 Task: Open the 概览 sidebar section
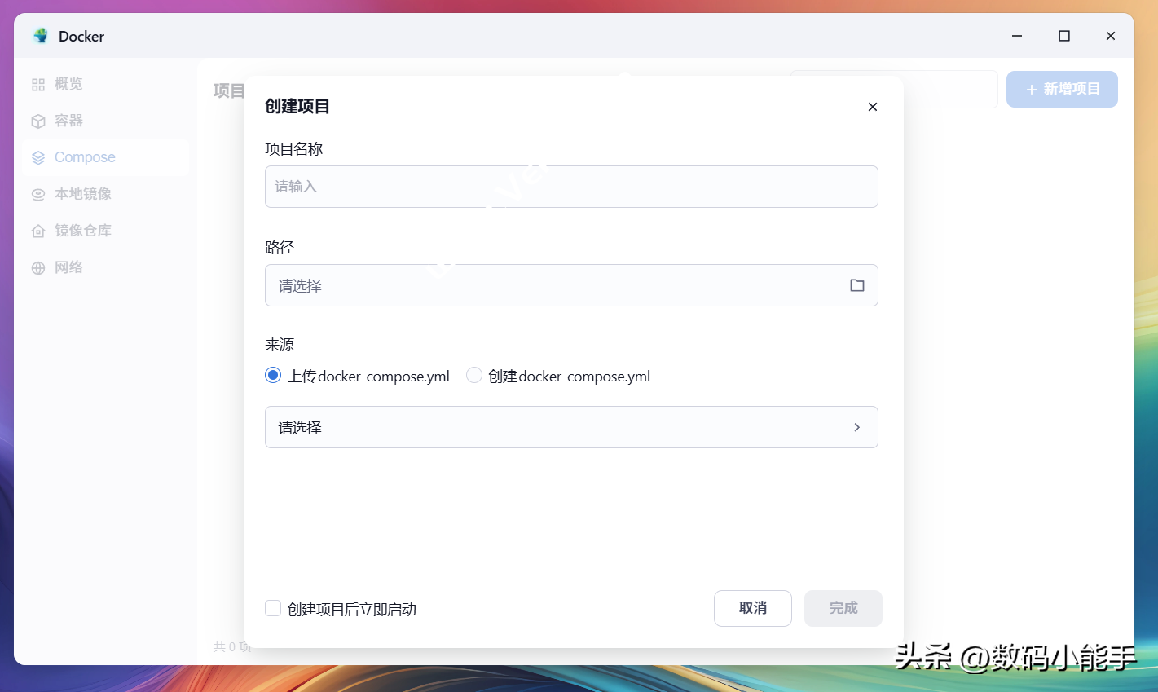tap(106, 84)
